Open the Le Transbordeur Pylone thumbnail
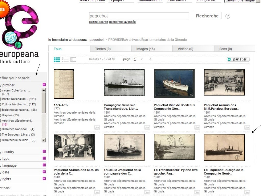The image size is (261, 196). [x=174, y=147]
